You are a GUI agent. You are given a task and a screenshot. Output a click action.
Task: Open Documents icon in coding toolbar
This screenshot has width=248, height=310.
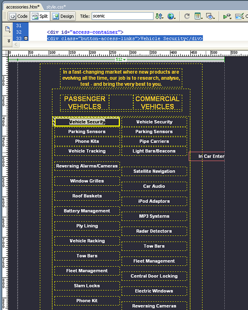click(x=8, y=29)
